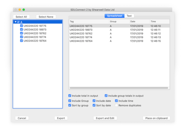
Task: Collapse group A disclosure triangle
Action: pos(15,22)
